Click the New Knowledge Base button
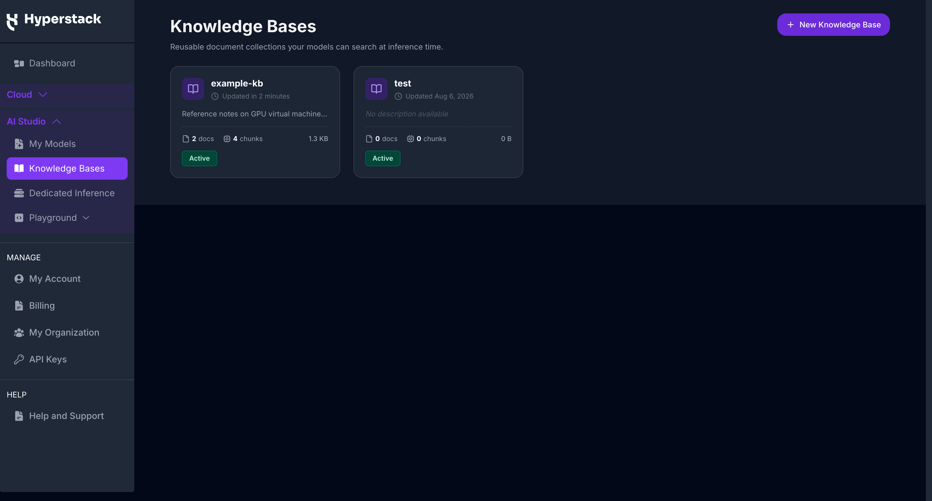932x501 pixels. click(833, 25)
